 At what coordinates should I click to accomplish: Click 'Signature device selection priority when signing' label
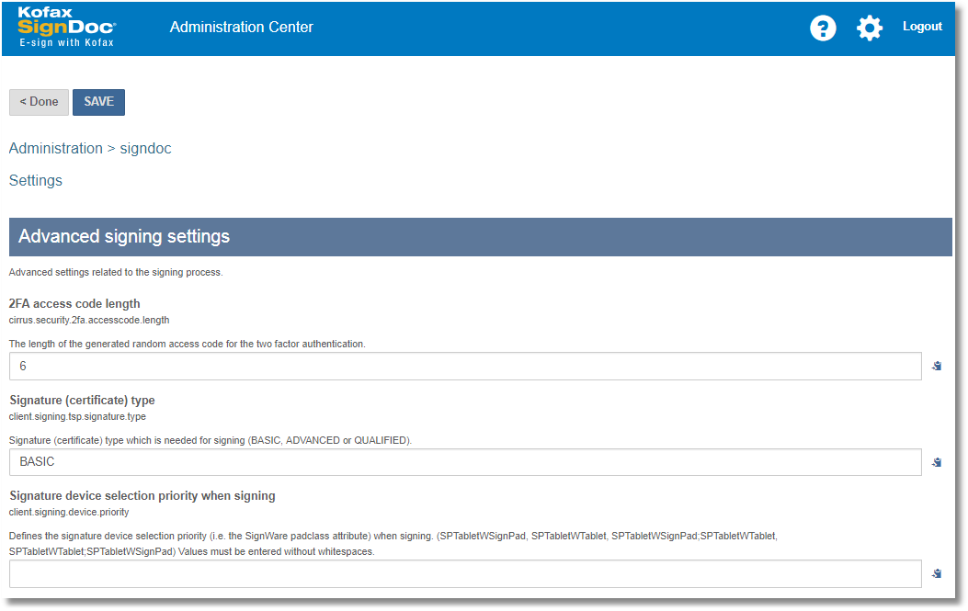142,495
